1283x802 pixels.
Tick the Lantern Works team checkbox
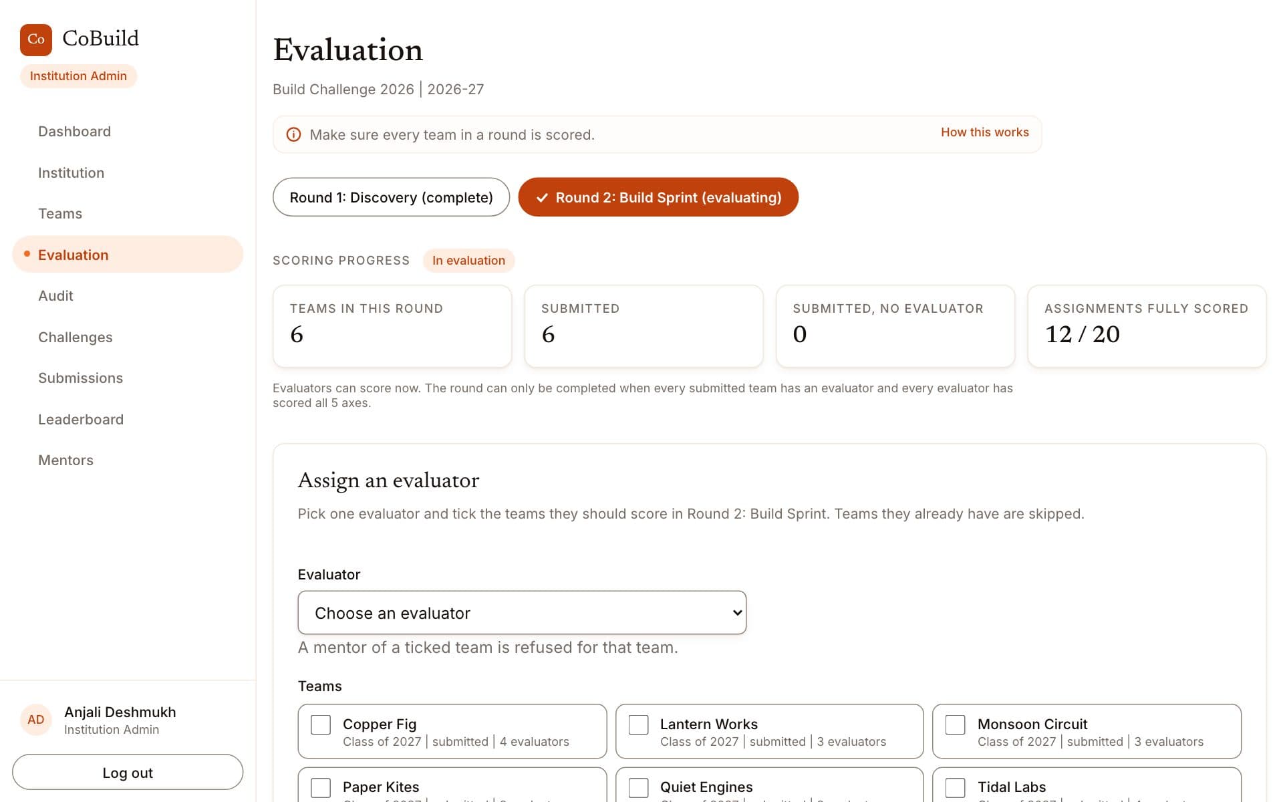pyautogui.click(x=639, y=725)
